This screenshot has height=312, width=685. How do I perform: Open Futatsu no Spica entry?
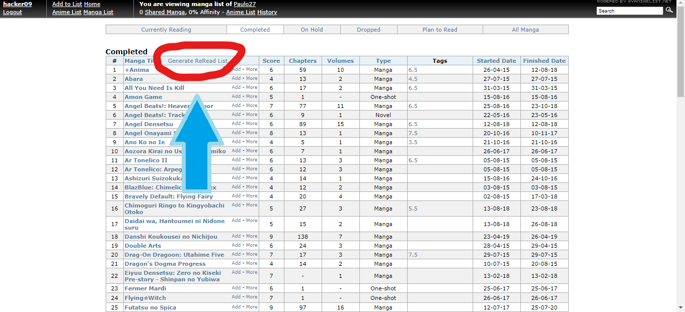point(150,307)
